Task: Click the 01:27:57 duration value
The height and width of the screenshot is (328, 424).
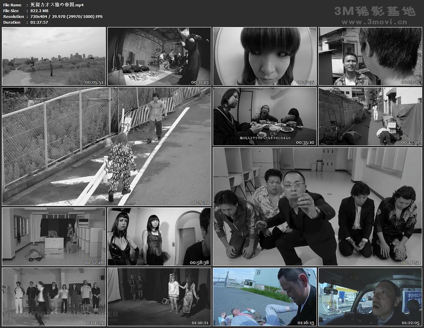Action: click(x=39, y=22)
